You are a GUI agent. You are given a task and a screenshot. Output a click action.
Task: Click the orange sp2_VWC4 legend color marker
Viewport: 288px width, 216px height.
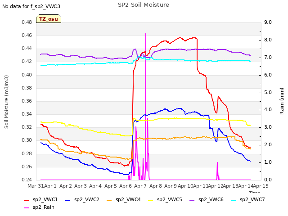(x=109, y=200)
